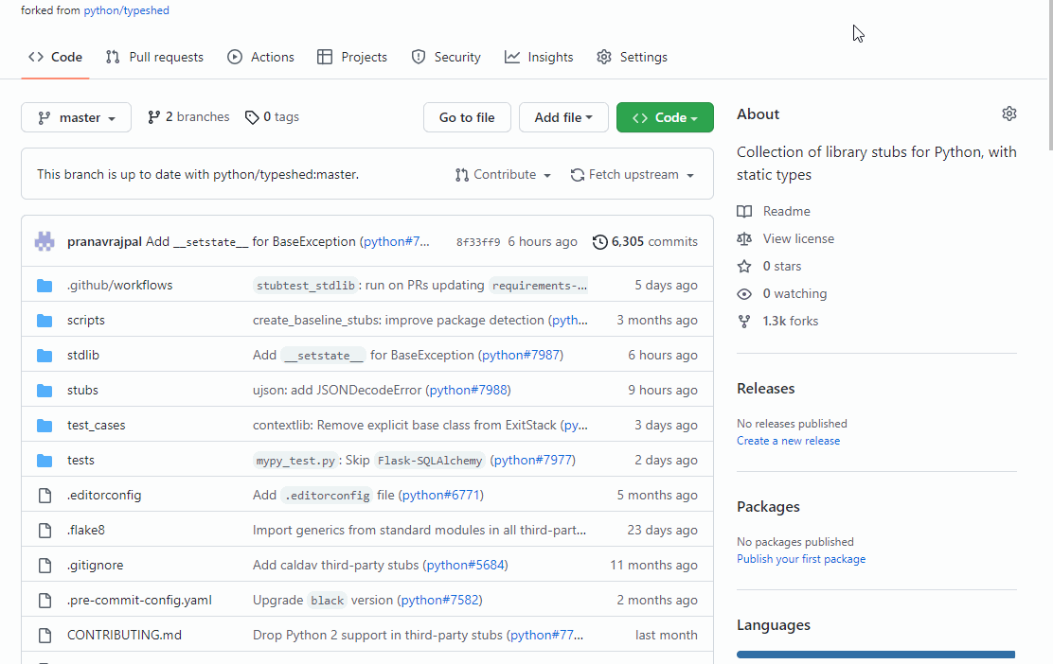Click Create a new release link
This screenshot has width=1053, height=664.
788,440
